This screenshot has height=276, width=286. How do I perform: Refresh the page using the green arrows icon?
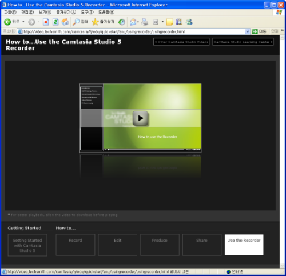(x=55, y=22)
